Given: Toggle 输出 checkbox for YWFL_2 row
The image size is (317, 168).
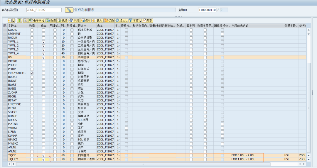Looking at the screenshot, I should pyautogui.click(x=43, y=46).
